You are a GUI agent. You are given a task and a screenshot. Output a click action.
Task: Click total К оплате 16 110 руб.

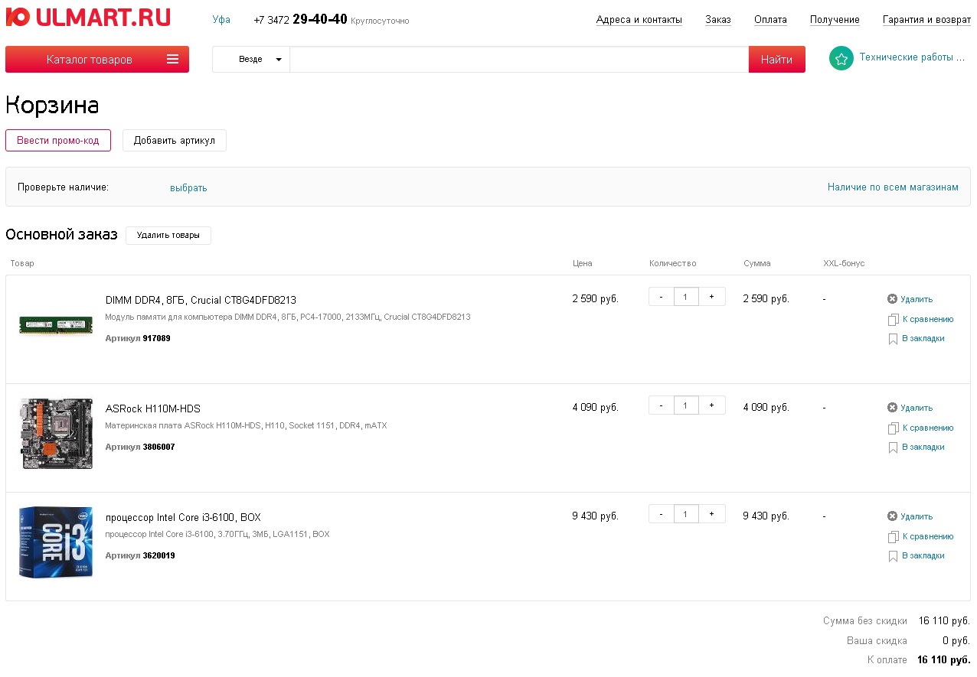(x=943, y=660)
